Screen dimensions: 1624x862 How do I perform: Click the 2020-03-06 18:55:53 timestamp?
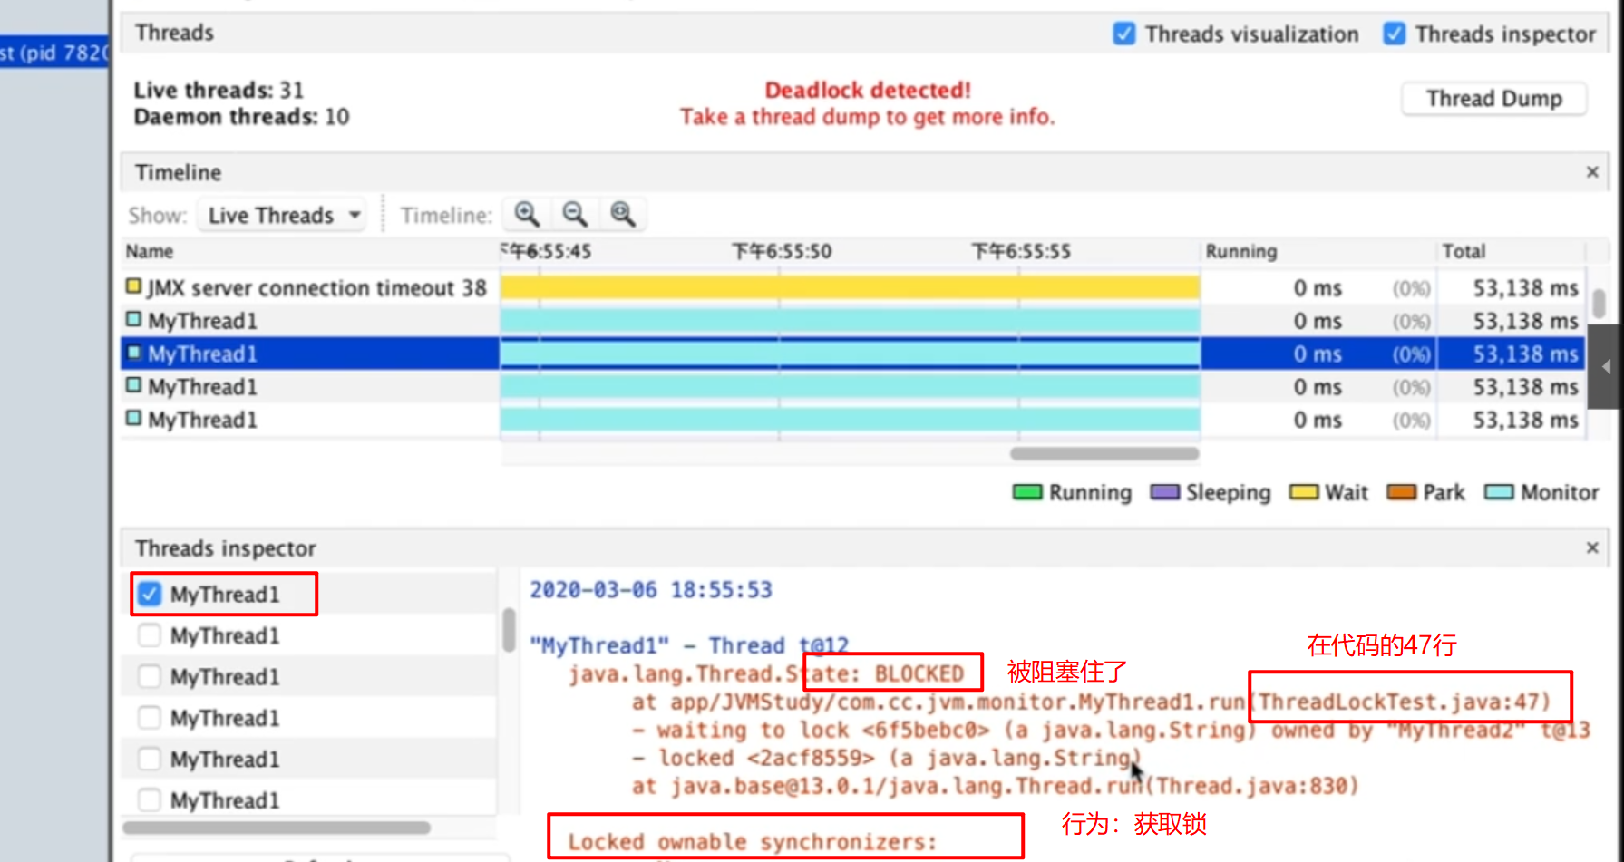click(x=651, y=590)
